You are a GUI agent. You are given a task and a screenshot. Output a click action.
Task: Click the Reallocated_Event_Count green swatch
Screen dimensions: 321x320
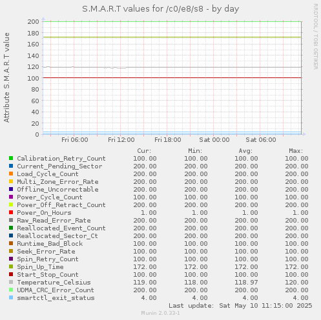(x=11, y=228)
